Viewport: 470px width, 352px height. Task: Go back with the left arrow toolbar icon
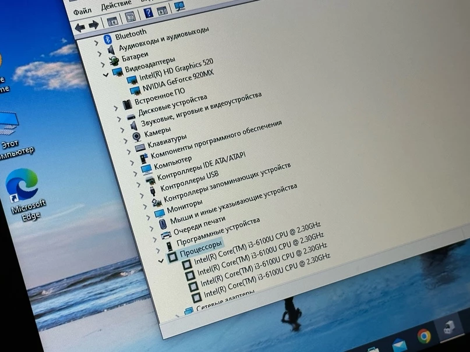pos(80,28)
